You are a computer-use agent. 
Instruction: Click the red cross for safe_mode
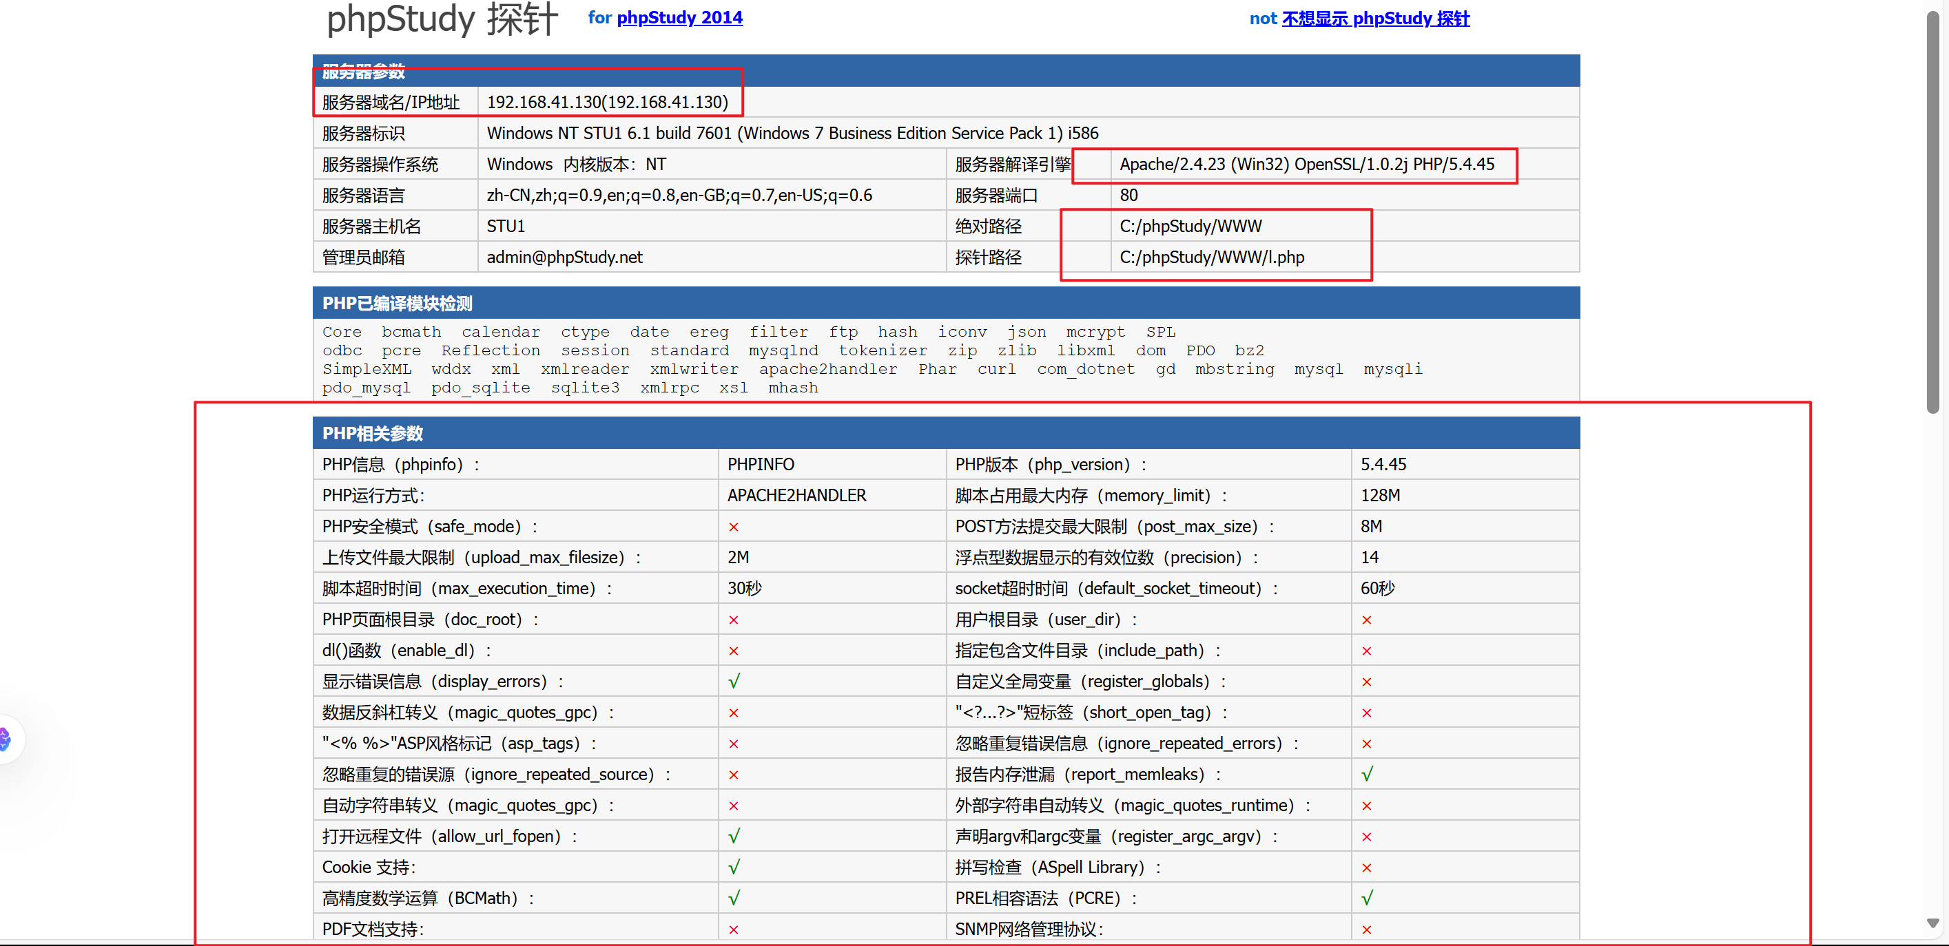point(733,527)
